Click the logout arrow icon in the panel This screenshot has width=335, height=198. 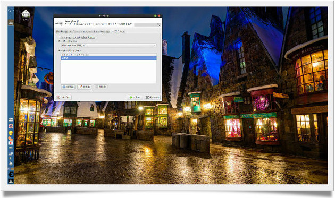coord(11,174)
